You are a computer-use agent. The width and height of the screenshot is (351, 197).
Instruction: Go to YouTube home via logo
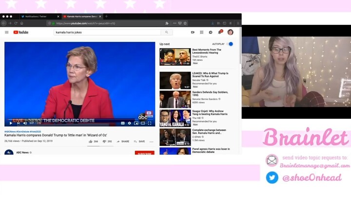coord(21,33)
